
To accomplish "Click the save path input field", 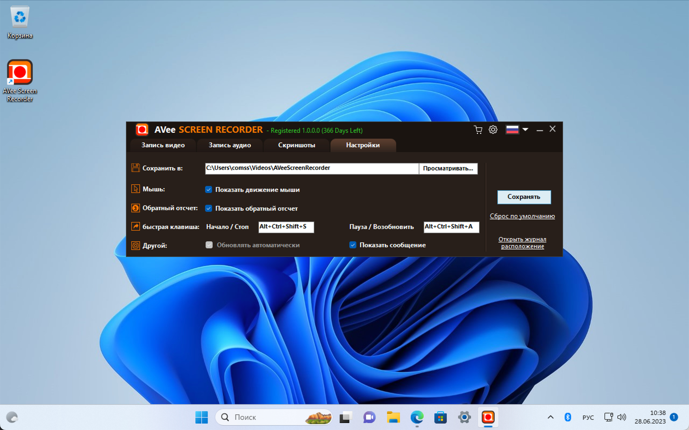I will coord(312,168).
